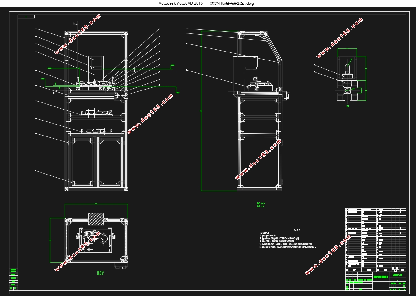This screenshot has height=296, width=416.
Task: Click the green A-A section label
Action: pyautogui.click(x=100, y=273)
